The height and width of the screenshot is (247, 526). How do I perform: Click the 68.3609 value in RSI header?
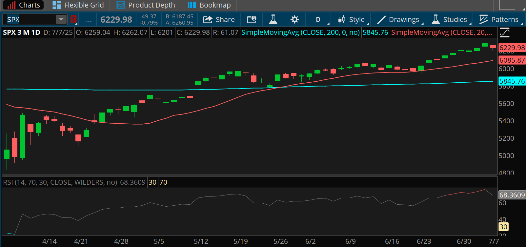(133, 182)
